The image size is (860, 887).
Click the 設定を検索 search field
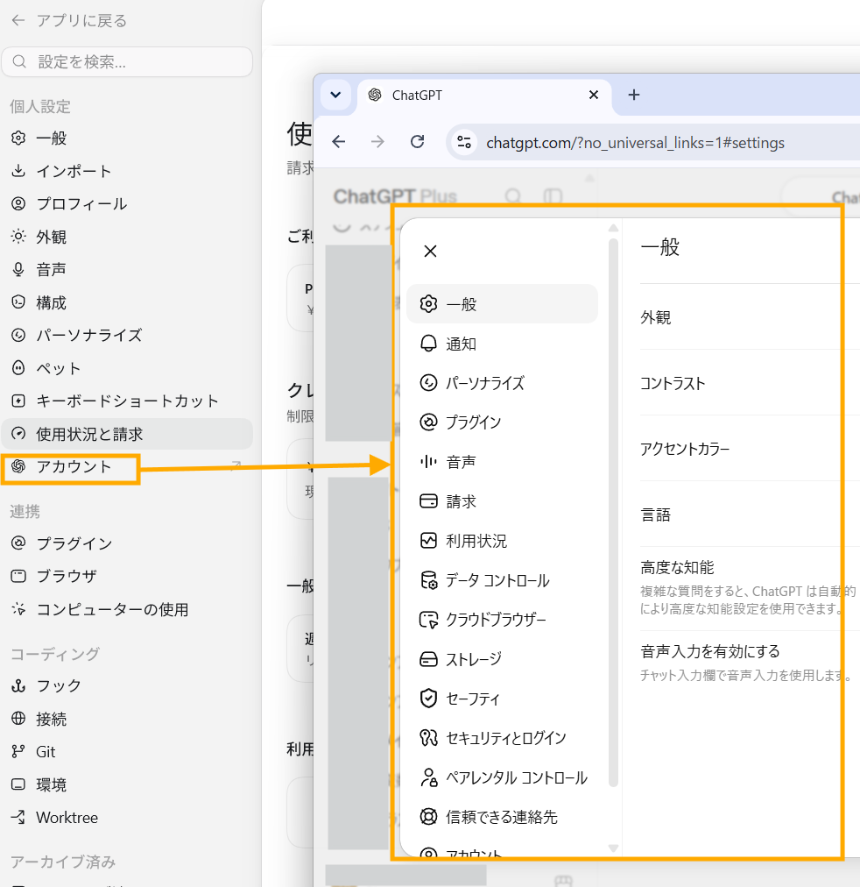(x=127, y=61)
